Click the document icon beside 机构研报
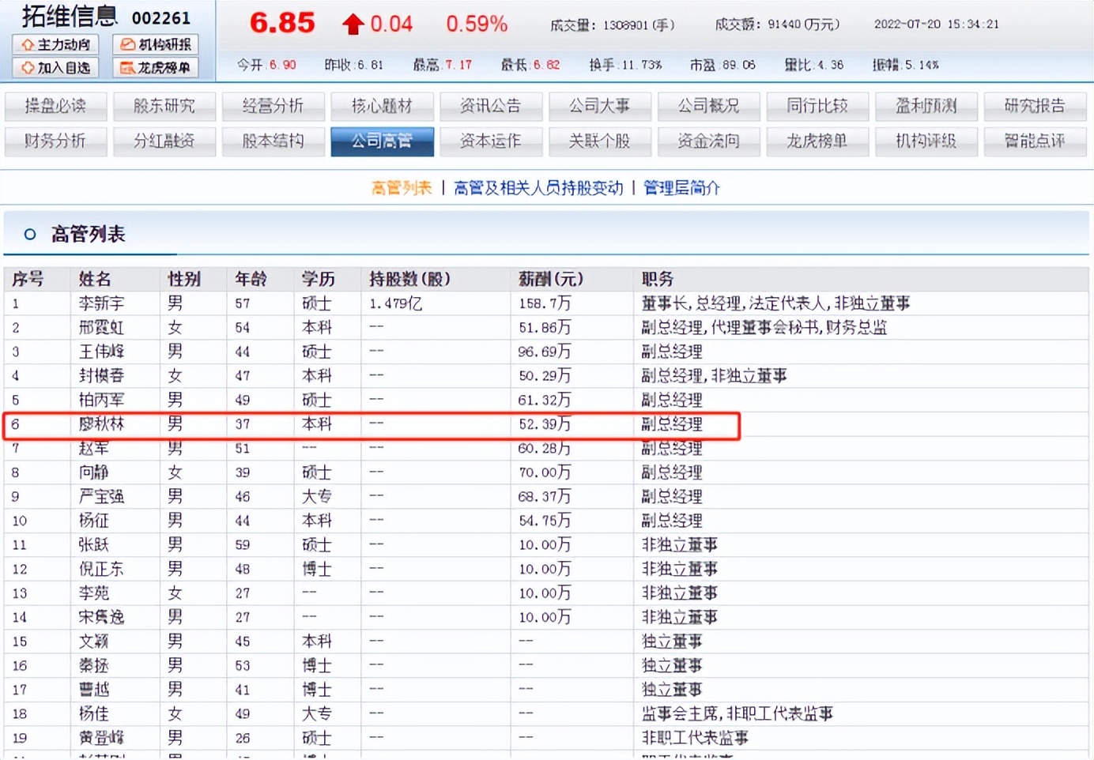The width and height of the screenshot is (1094, 760). [128, 45]
